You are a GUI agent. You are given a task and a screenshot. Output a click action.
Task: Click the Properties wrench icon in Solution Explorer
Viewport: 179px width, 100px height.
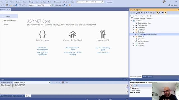pyautogui.click(x=163, y=13)
